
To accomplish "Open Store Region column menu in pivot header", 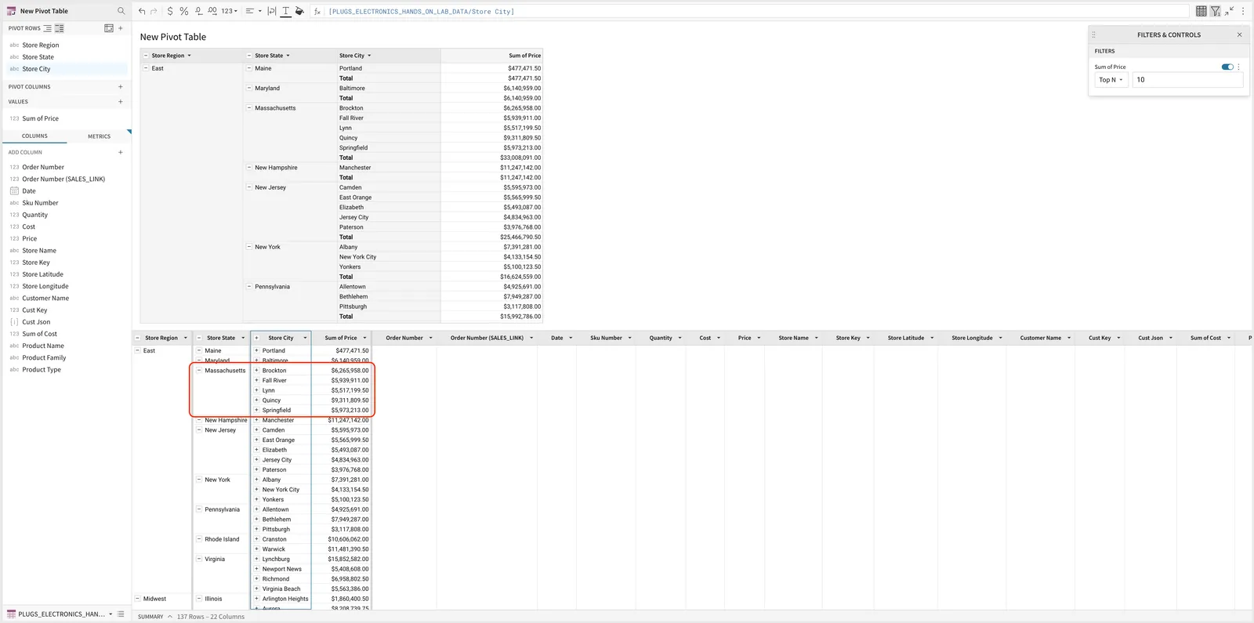I will click(x=189, y=56).
